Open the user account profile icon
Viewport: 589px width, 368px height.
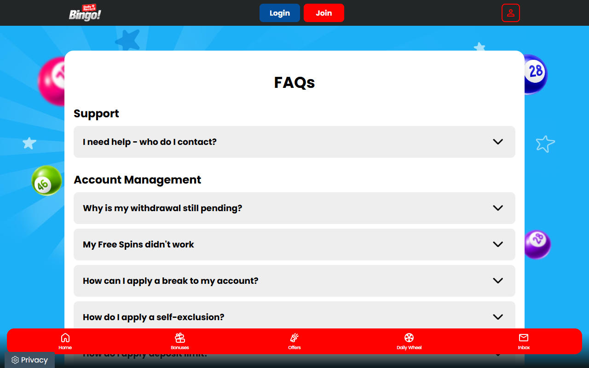point(511,13)
